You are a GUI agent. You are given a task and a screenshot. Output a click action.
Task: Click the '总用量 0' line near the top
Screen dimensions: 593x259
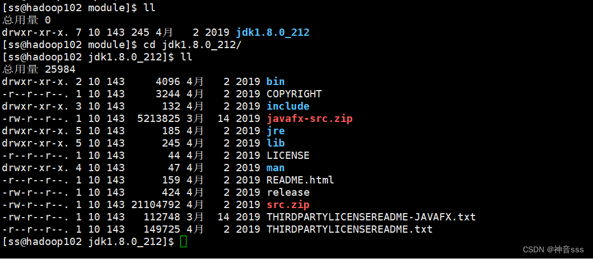pos(26,20)
